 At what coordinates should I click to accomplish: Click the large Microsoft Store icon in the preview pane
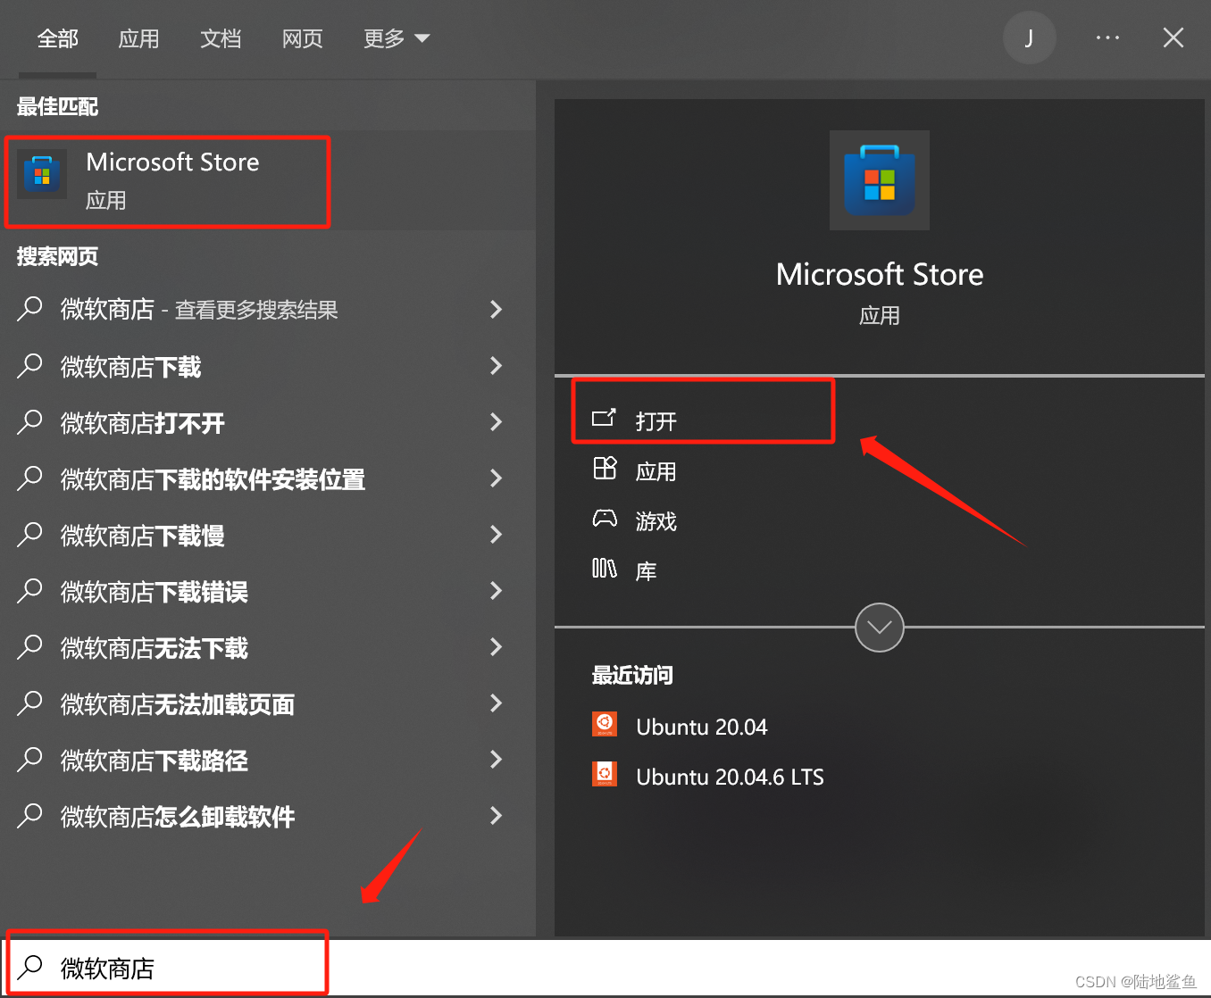(880, 180)
